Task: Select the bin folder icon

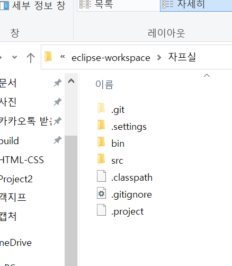Action: (101, 142)
